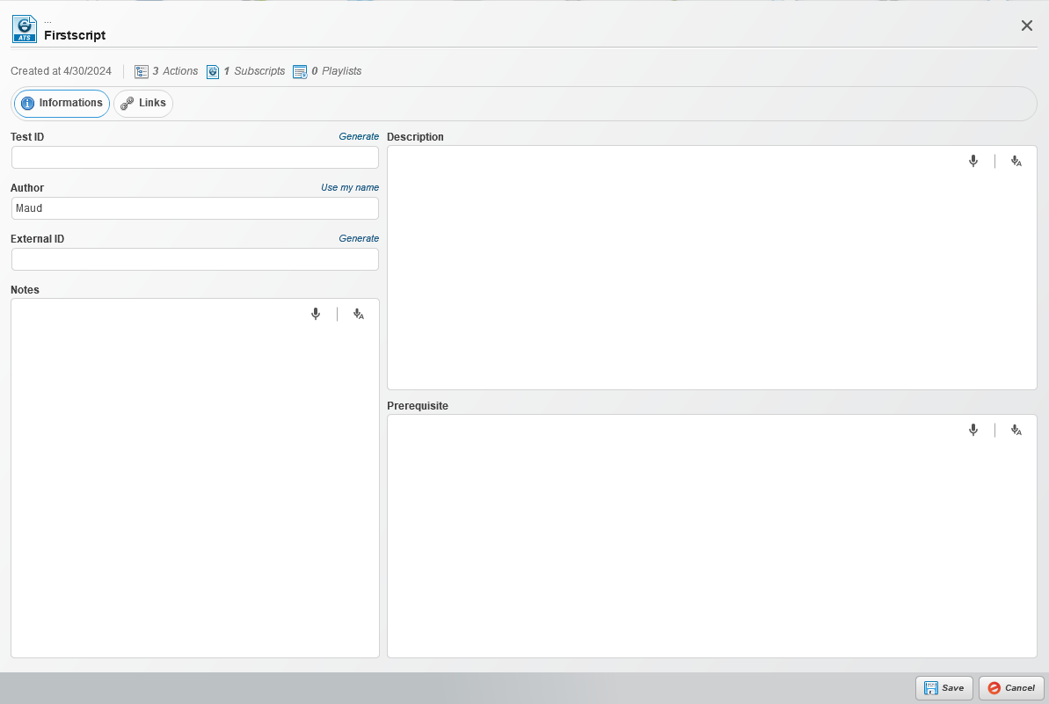Click the voice translate icon in Prerequisite
This screenshot has width=1049, height=704.
[x=1016, y=430]
